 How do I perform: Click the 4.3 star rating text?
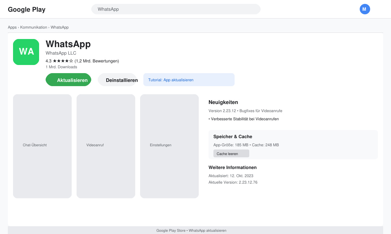click(82, 61)
